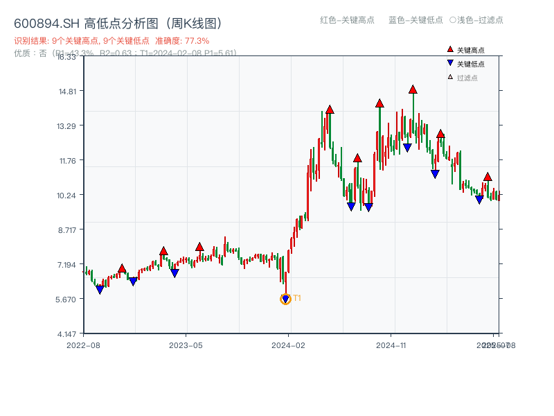The width and height of the screenshot is (554, 416).
Task: Click the rightmost red high-point triangle marker
Action: (488, 177)
